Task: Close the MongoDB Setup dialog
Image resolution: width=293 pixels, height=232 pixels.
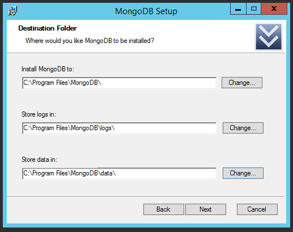Action: click(x=274, y=8)
